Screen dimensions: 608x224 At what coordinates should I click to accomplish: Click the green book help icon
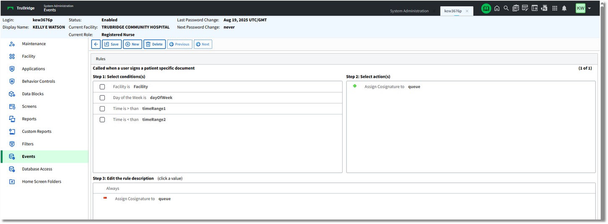click(486, 8)
